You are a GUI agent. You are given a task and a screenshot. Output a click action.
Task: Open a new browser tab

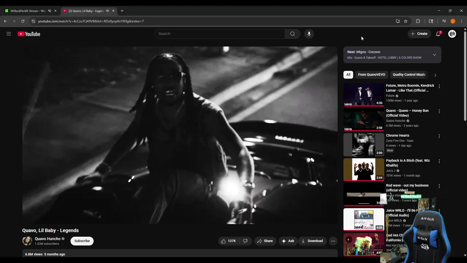coord(122,11)
